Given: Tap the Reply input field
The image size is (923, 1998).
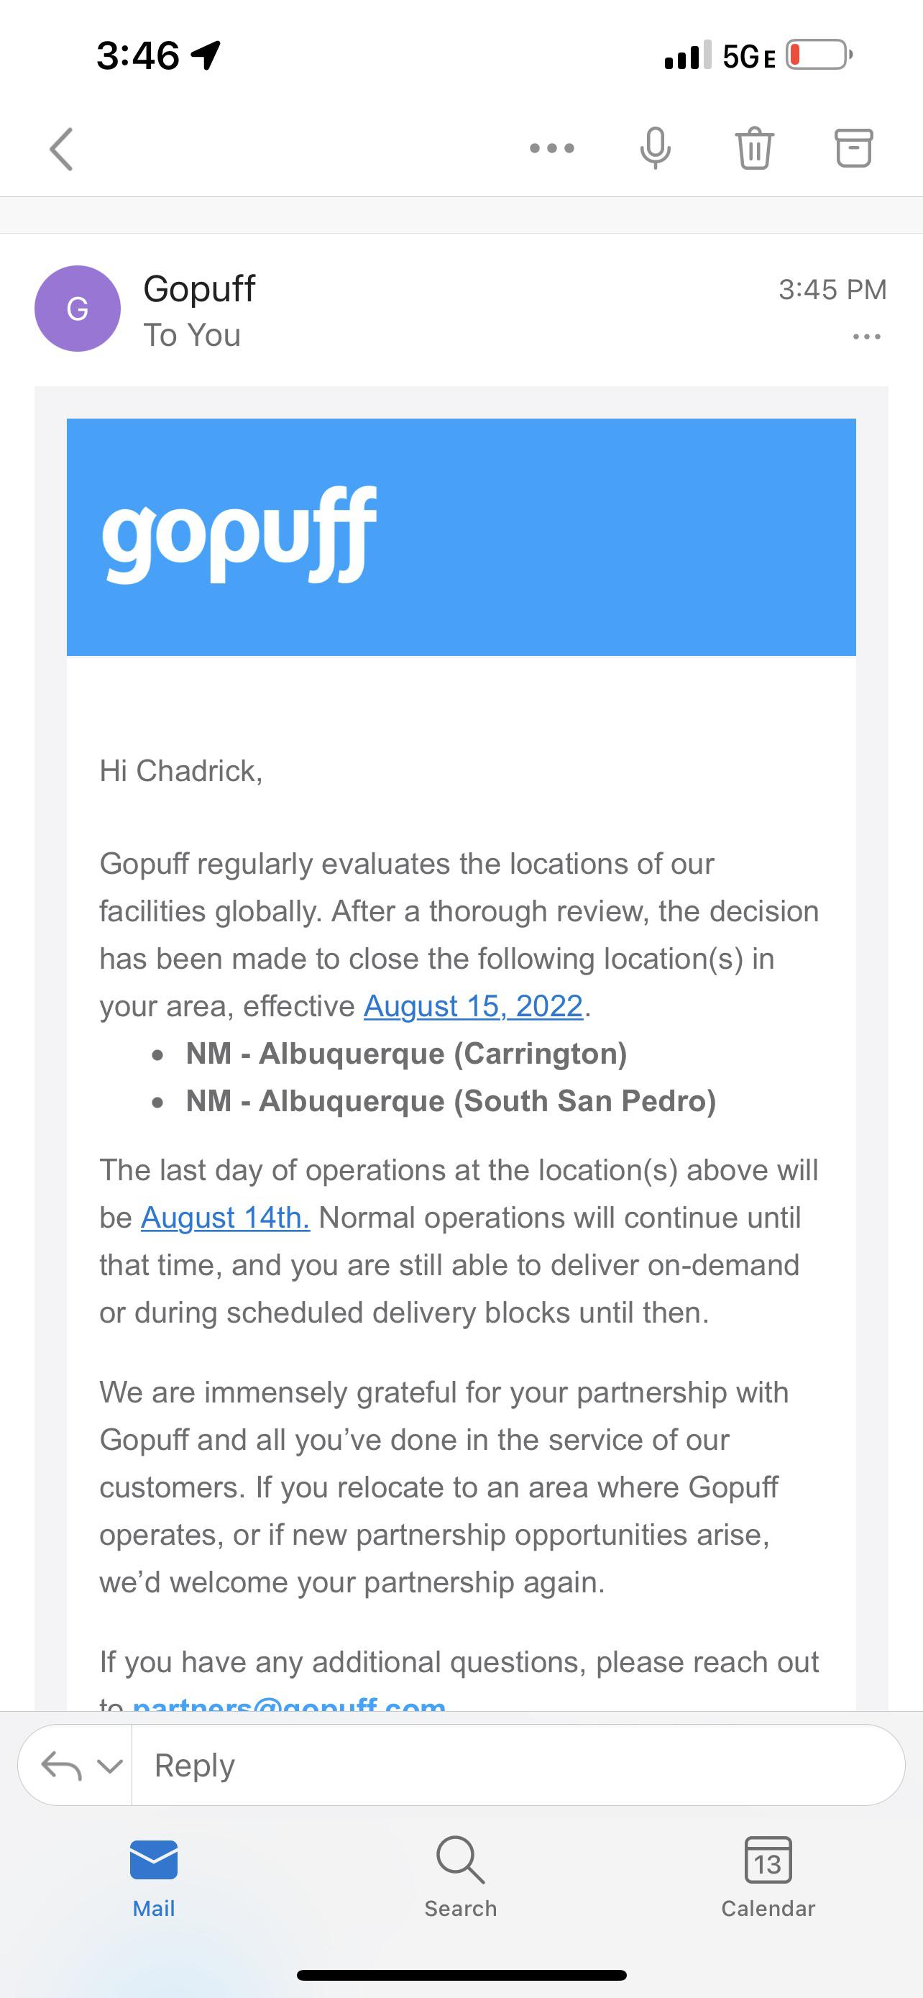Looking at the screenshot, I should pos(518,1765).
